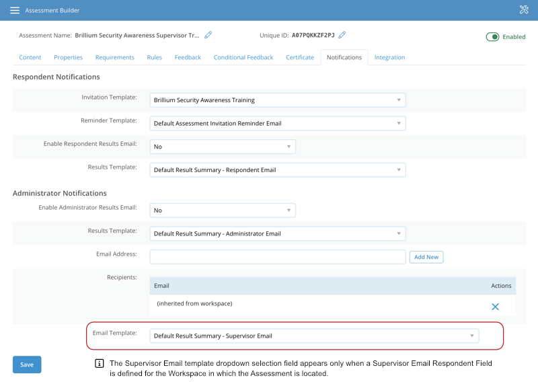
Task: Select the Notifications tab
Action: (x=344, y=57)
